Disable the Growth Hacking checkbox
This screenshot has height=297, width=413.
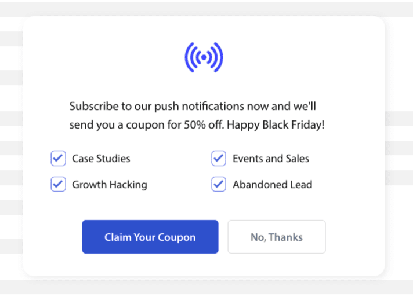point(58,184)
